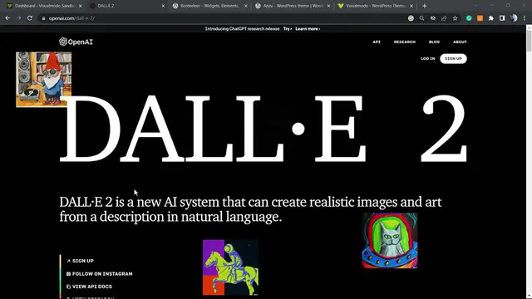The width and height of the screenshot is (532, 299).
Task: Switch to the DALL·E 2 tab
Action: [x=126, y=6]
